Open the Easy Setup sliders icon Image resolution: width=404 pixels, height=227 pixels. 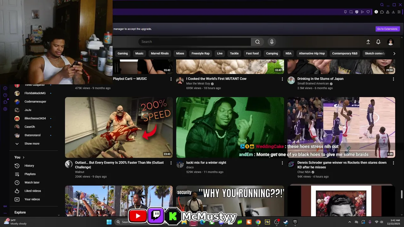(x=399, y=12)
